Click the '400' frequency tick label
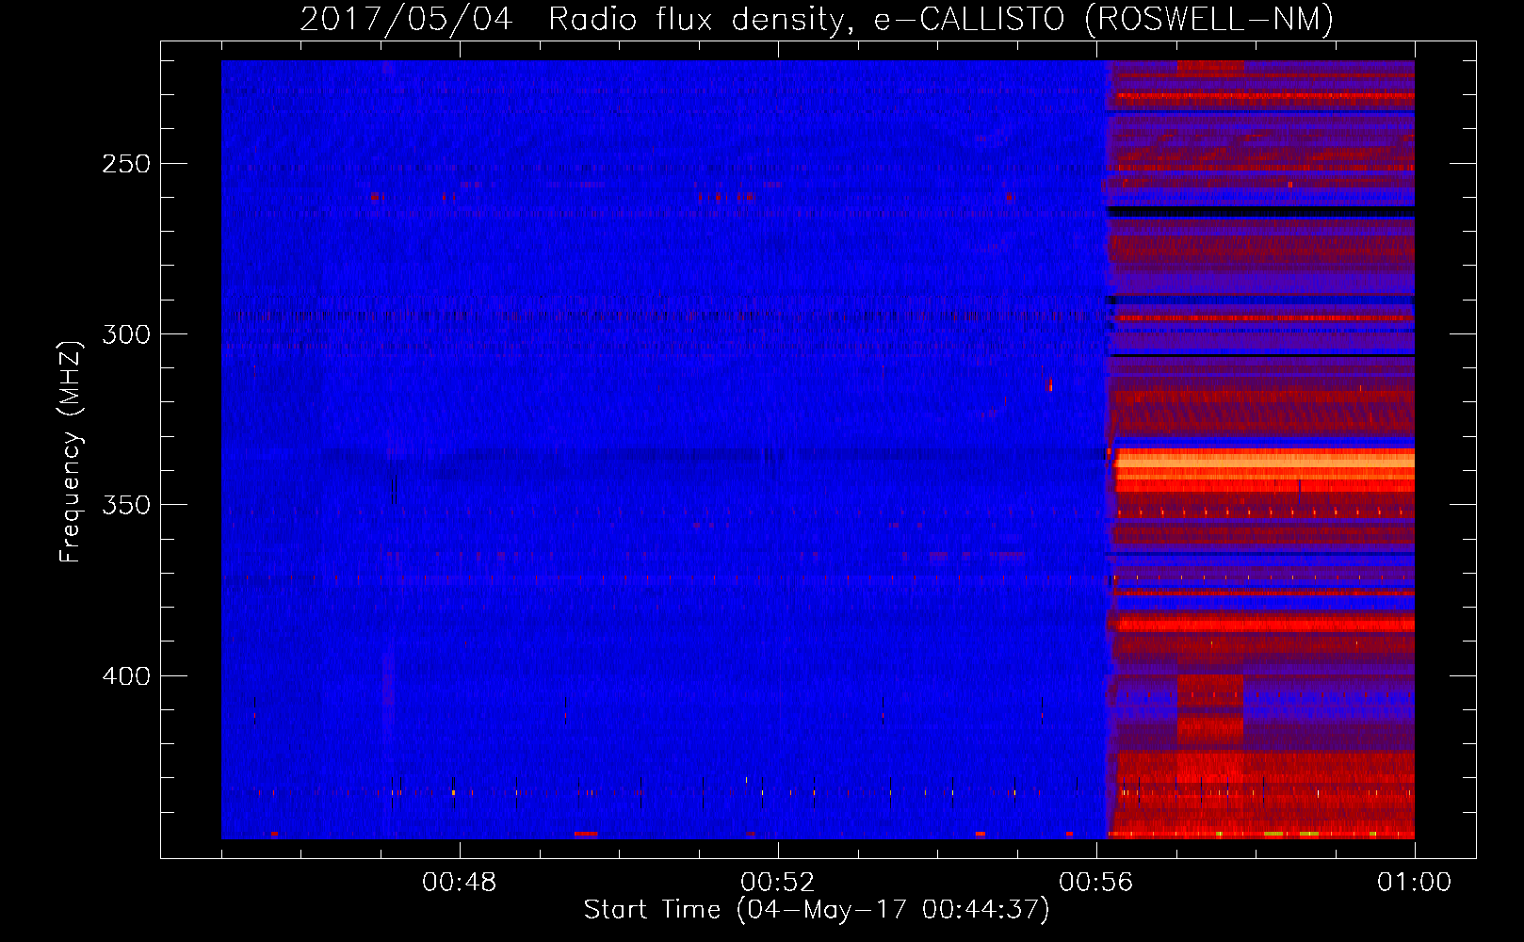 click(x=126, y=676)
